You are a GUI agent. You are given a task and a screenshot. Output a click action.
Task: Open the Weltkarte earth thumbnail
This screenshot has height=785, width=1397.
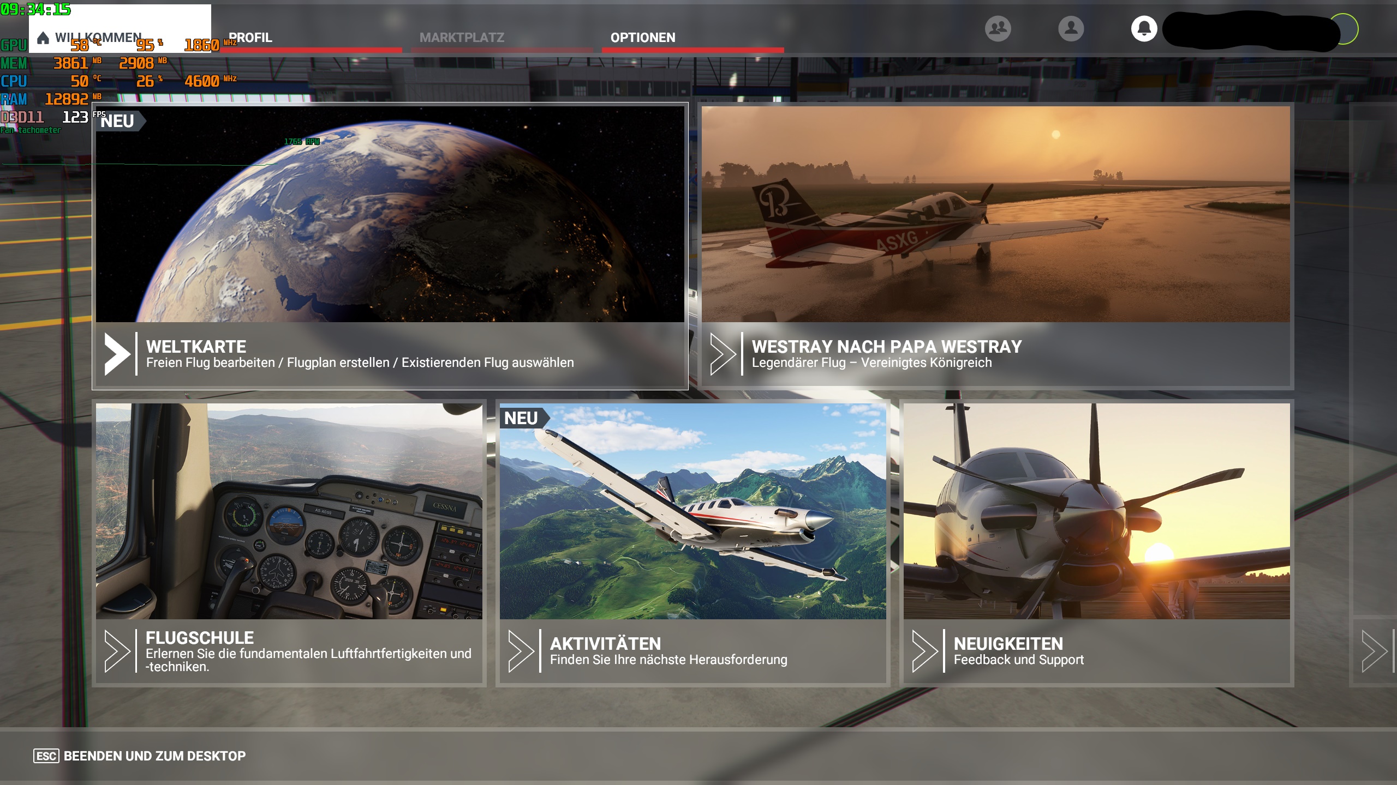coord(390,214)
